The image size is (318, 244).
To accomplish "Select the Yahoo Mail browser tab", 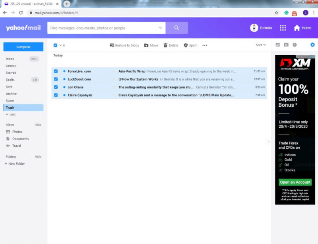I will [x=31, y=4].
